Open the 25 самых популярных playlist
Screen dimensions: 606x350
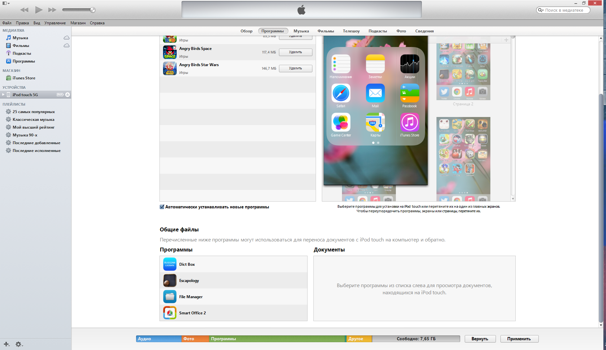click(33, 112)
